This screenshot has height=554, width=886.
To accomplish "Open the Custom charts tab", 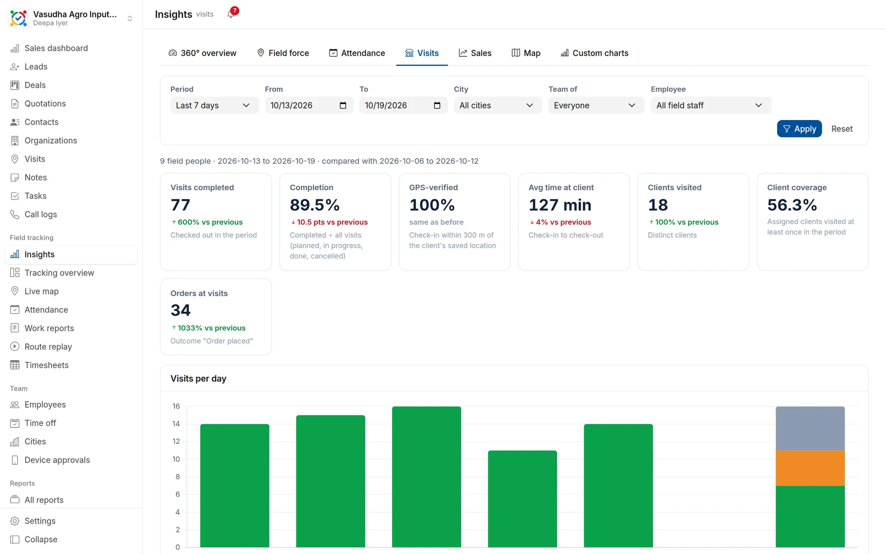I will point(594,53).
